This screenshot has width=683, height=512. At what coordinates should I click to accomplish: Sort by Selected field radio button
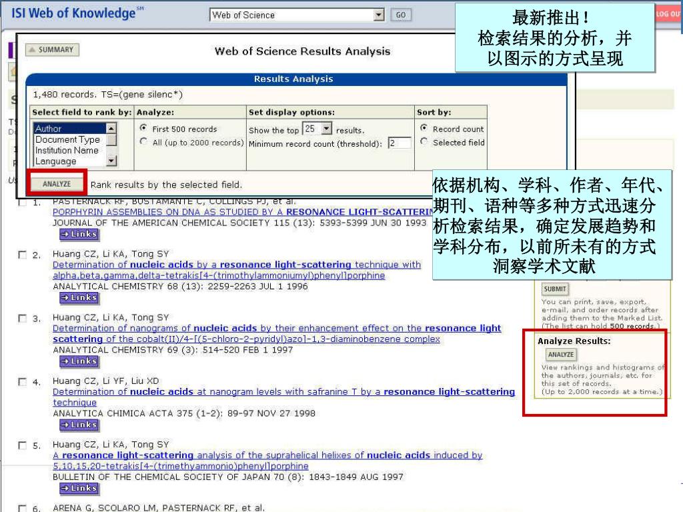[x=424, y=142]
